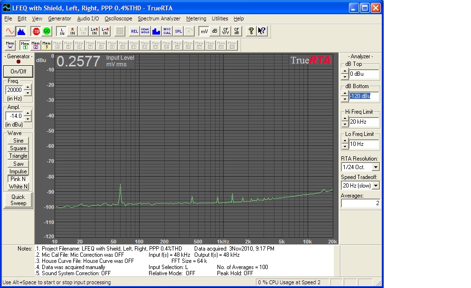Image resolution: width=471 pixels, height=288 pixels.
Task: Open the Edit menu
Action: point(22,18)
